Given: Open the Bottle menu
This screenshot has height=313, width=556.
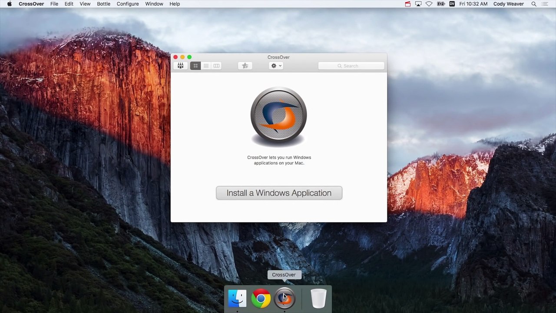Looking at the screenshot, I should pos(103,4).
